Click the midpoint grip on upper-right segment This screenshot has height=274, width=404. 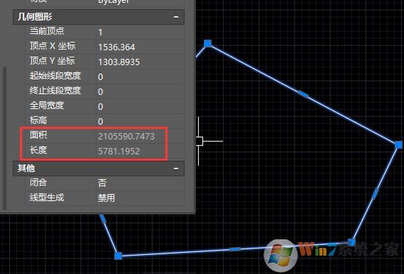(x=303, y=94)
